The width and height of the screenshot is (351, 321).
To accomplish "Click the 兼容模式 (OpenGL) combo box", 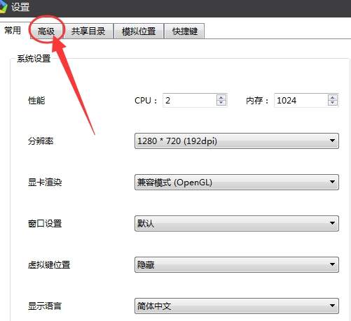I will 237,182.
